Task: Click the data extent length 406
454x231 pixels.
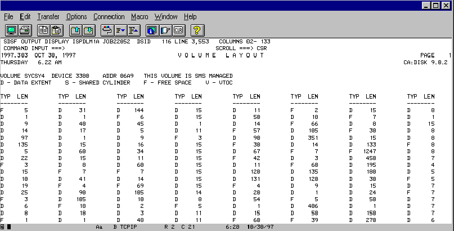Action: tap(313, 206)
